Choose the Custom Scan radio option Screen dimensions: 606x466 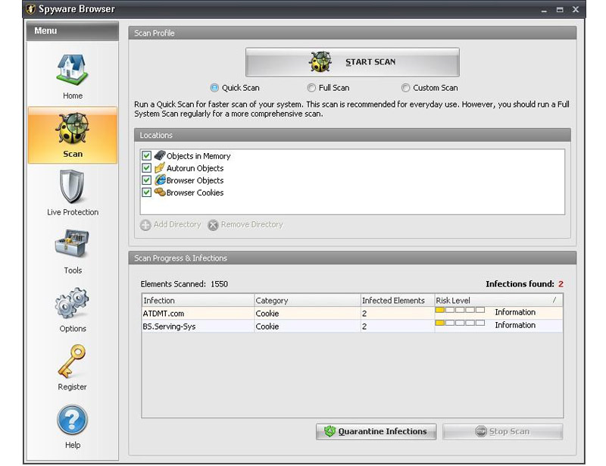click(x=406, y=88)
